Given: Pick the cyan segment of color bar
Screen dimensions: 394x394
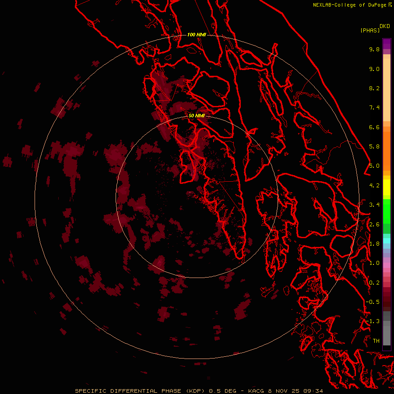Looking at the screenshot, I should click(x=387, y=241).
